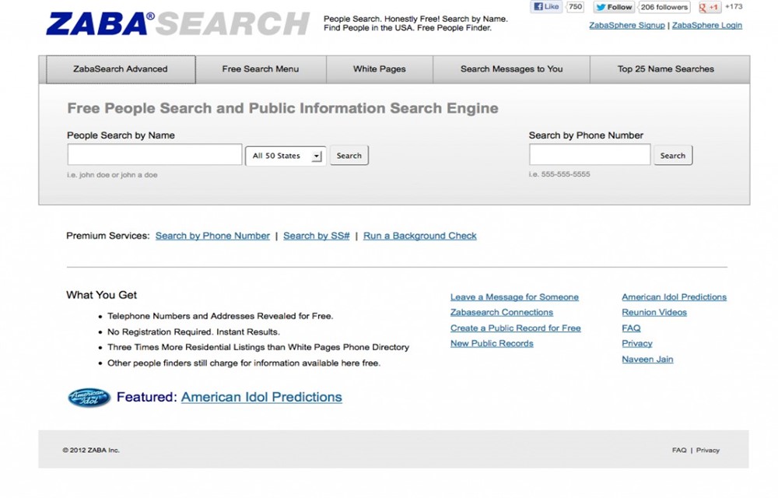This screenshot has height=498, width=778.
Task: Click the 'People Search. Honestly Free!' tagline
Action: pyautogui.click(x=415, y=23)
